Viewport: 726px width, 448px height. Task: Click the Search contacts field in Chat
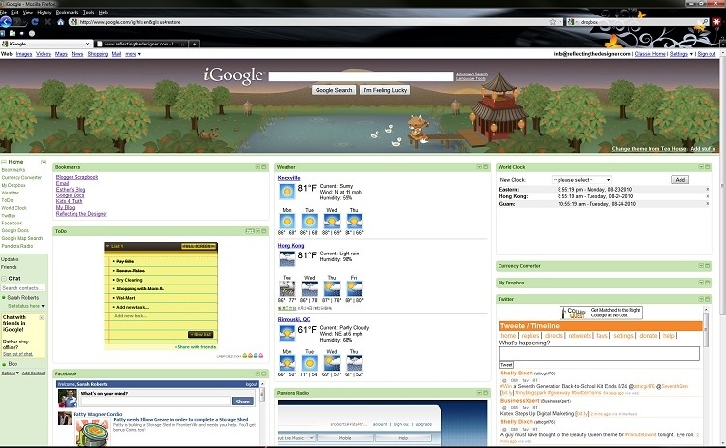coord(22,288)
